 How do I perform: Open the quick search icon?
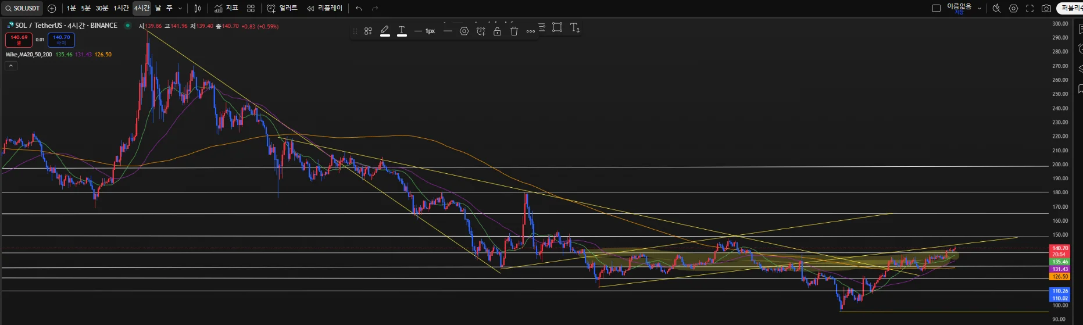tap(996, 8)
